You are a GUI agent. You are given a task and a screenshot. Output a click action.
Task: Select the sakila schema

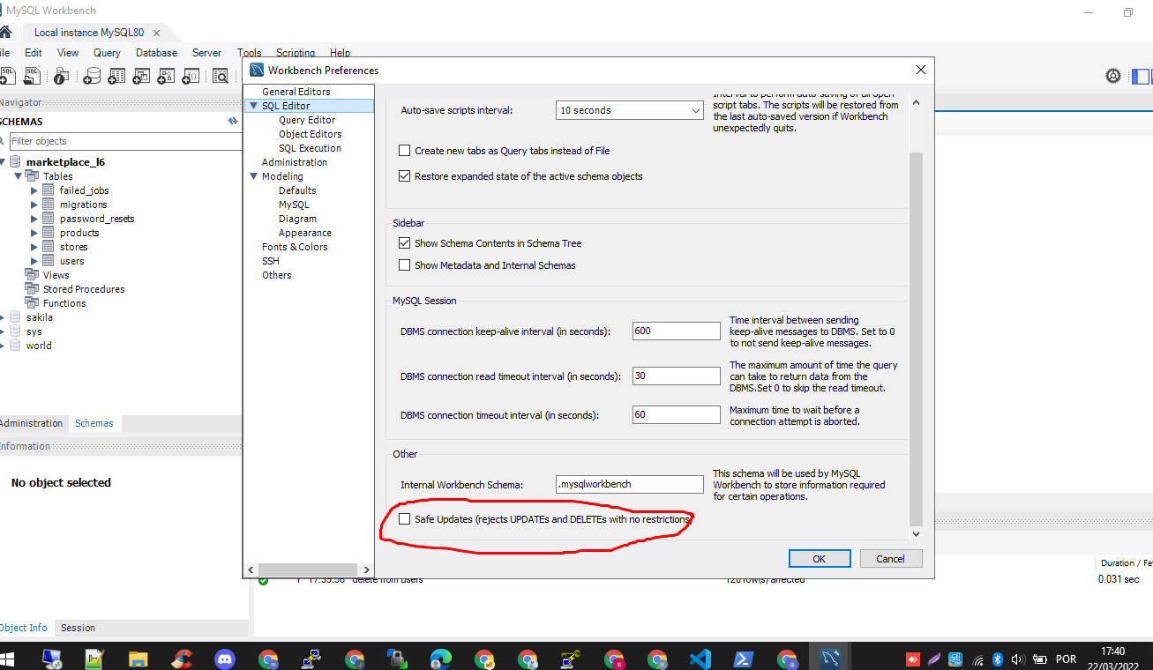pos(40,317)
